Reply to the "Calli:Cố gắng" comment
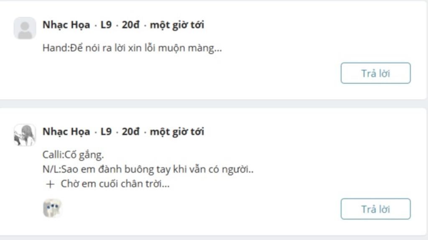The width and height of the screenshot is (428, 240). point(376,209)
